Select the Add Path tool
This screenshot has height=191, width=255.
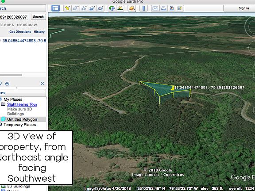pyautogui.click(x=84, y=8)
